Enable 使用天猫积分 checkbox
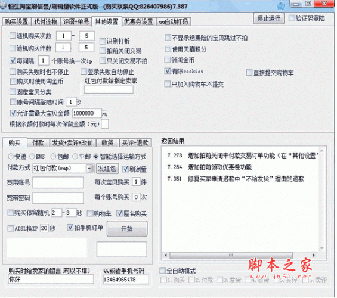Screen dimensions: 337x298 click(x=168, y=49)
